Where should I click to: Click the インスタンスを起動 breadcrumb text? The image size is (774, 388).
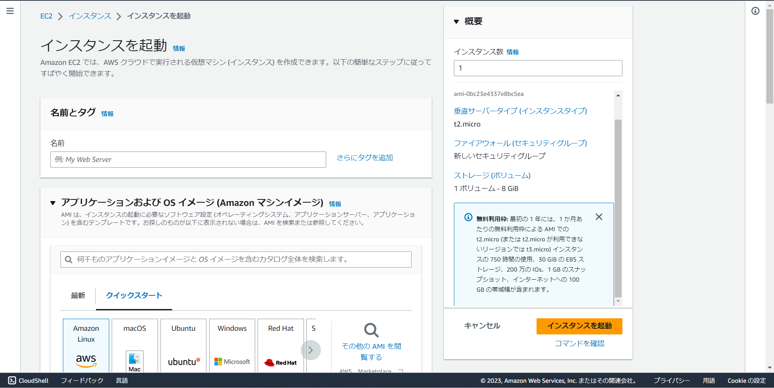click(x=159, y=16)
